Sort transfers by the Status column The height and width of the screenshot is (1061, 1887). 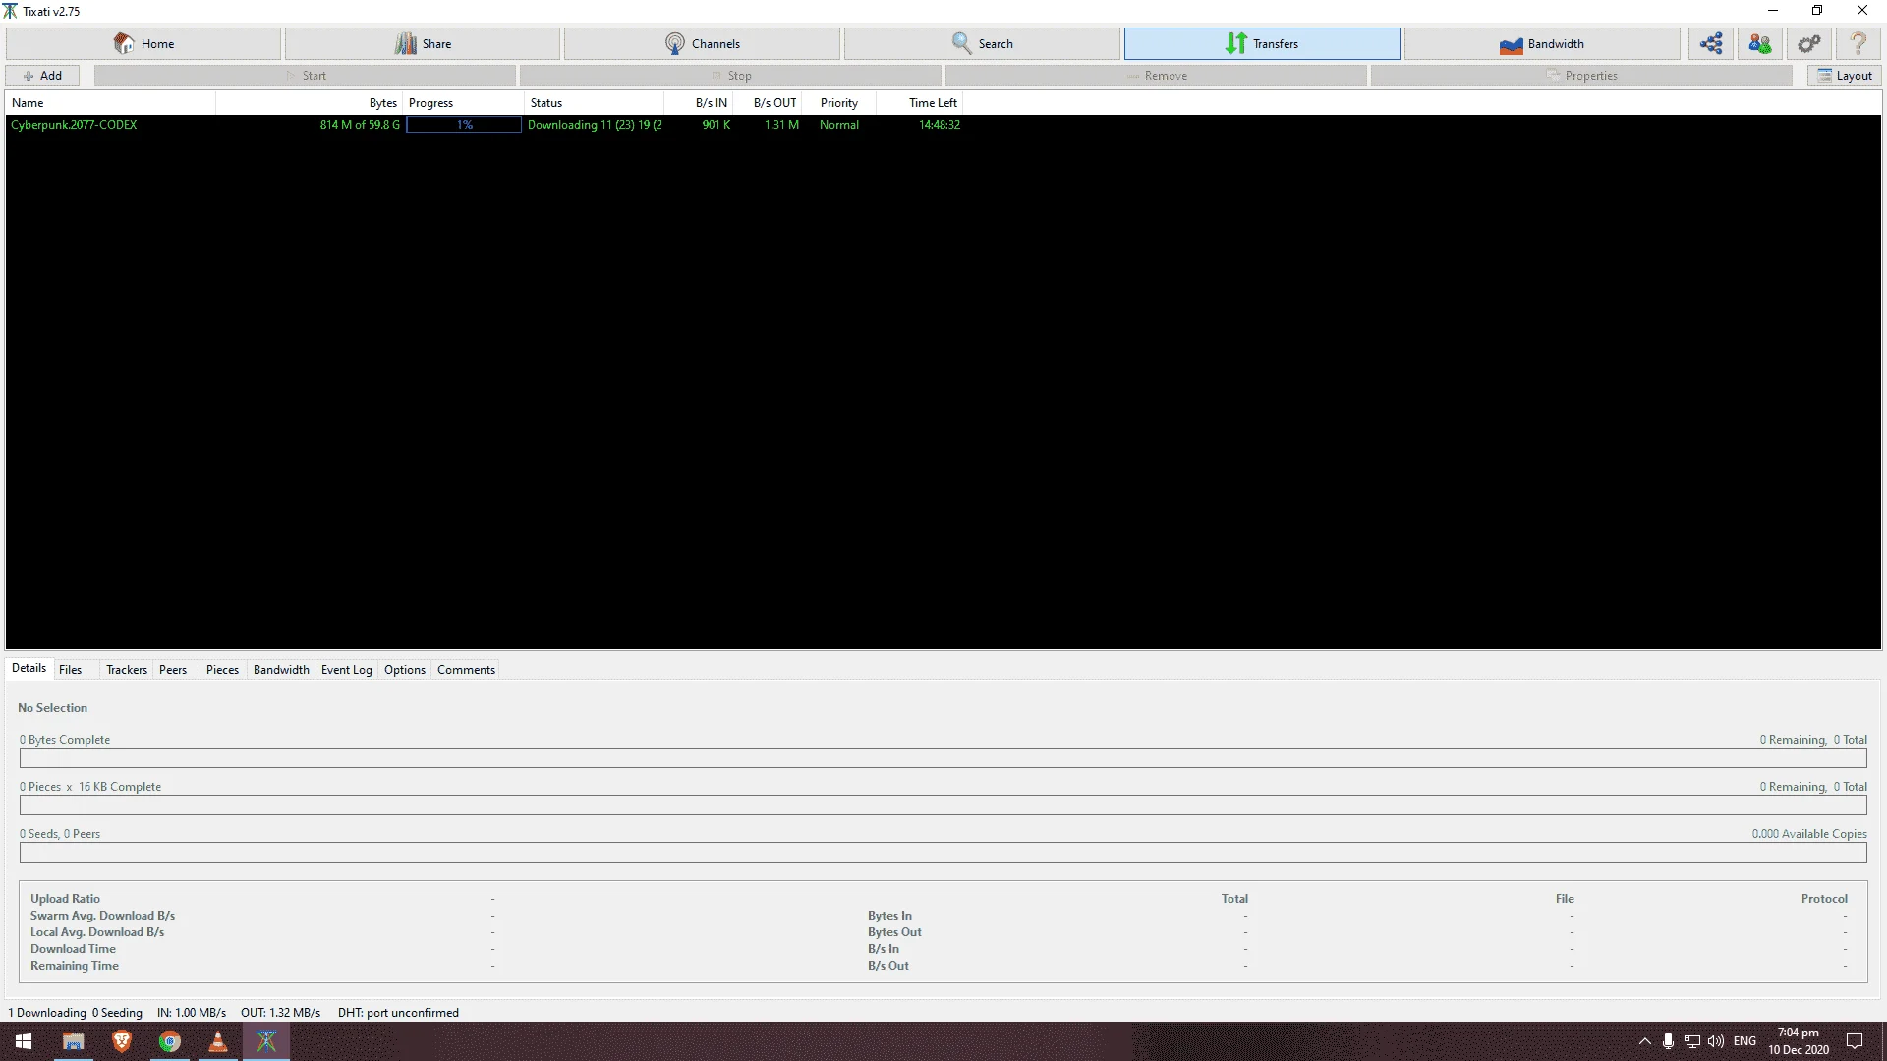click(595, 103)
